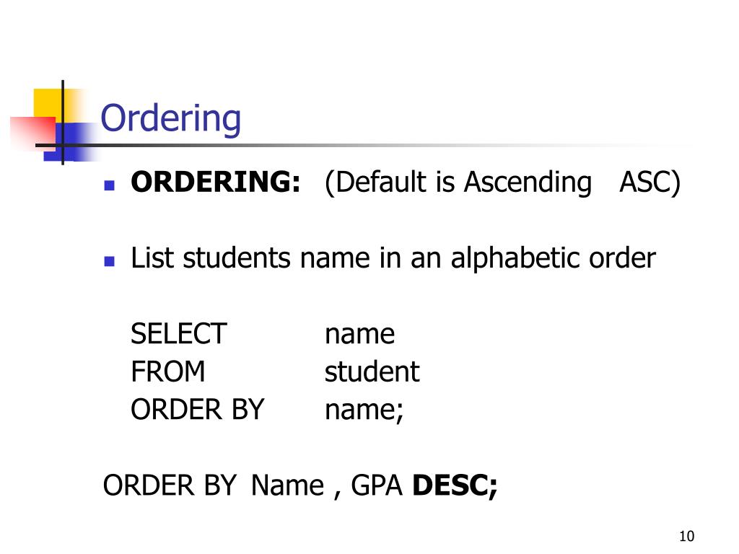The image size is (739, 554).
Task: Click the ASC) abbreviation text
Action: point(650,183)
